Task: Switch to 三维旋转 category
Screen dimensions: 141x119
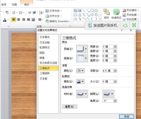Action: coord(44,73)
